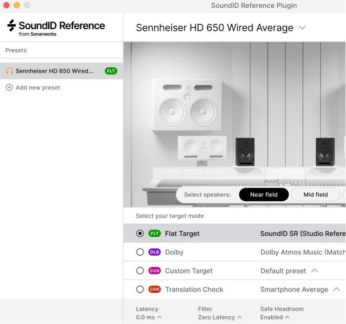Image resolution: width=346 pixels, height=324 pixels.
Task: Select the Dolby radio button
Action: coord(140,252)
